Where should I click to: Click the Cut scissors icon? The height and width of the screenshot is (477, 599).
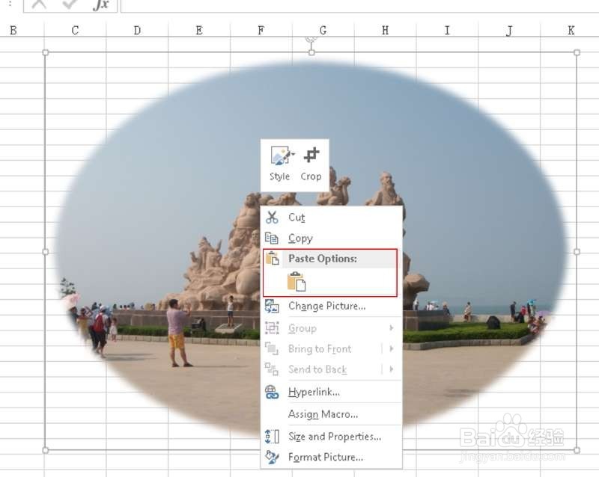pos(272,218)
